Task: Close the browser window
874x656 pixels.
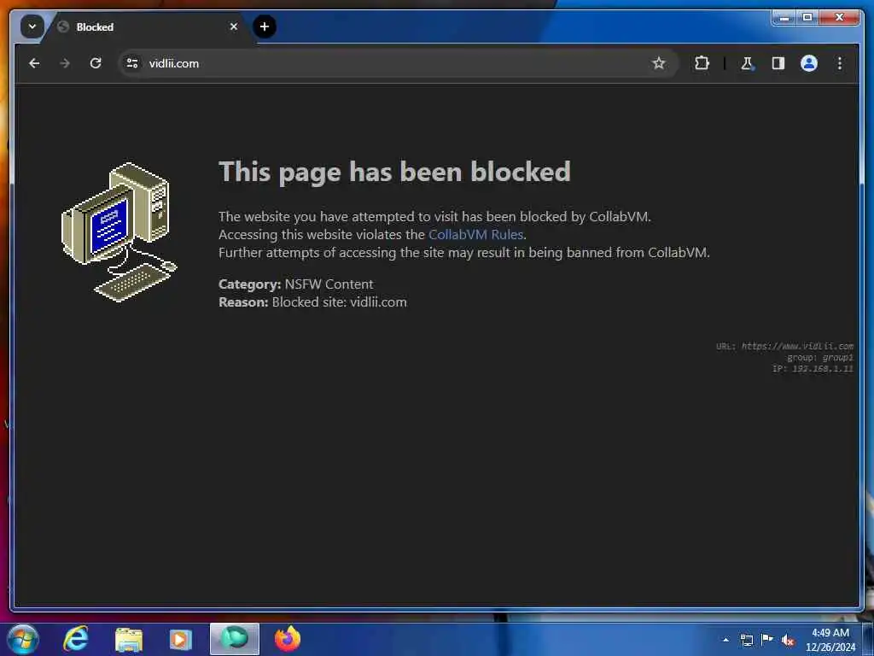Action: (x=839, y=18)
